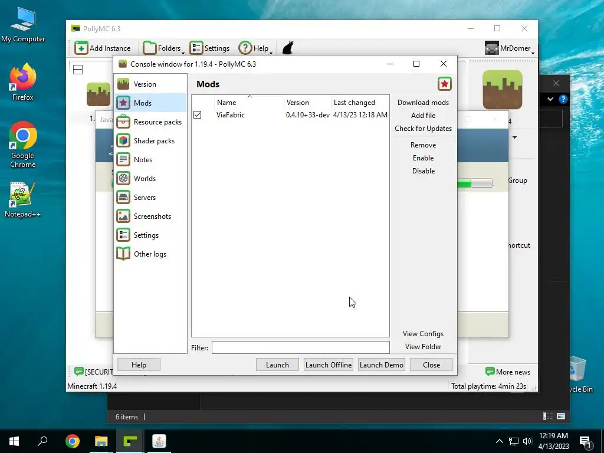The image size is (604, 453).
Task: Open the Other logs page
Action: pos(150,254)
